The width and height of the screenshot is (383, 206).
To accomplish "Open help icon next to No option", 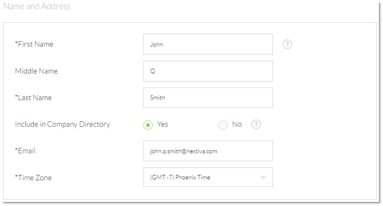I will click(256, 124).
